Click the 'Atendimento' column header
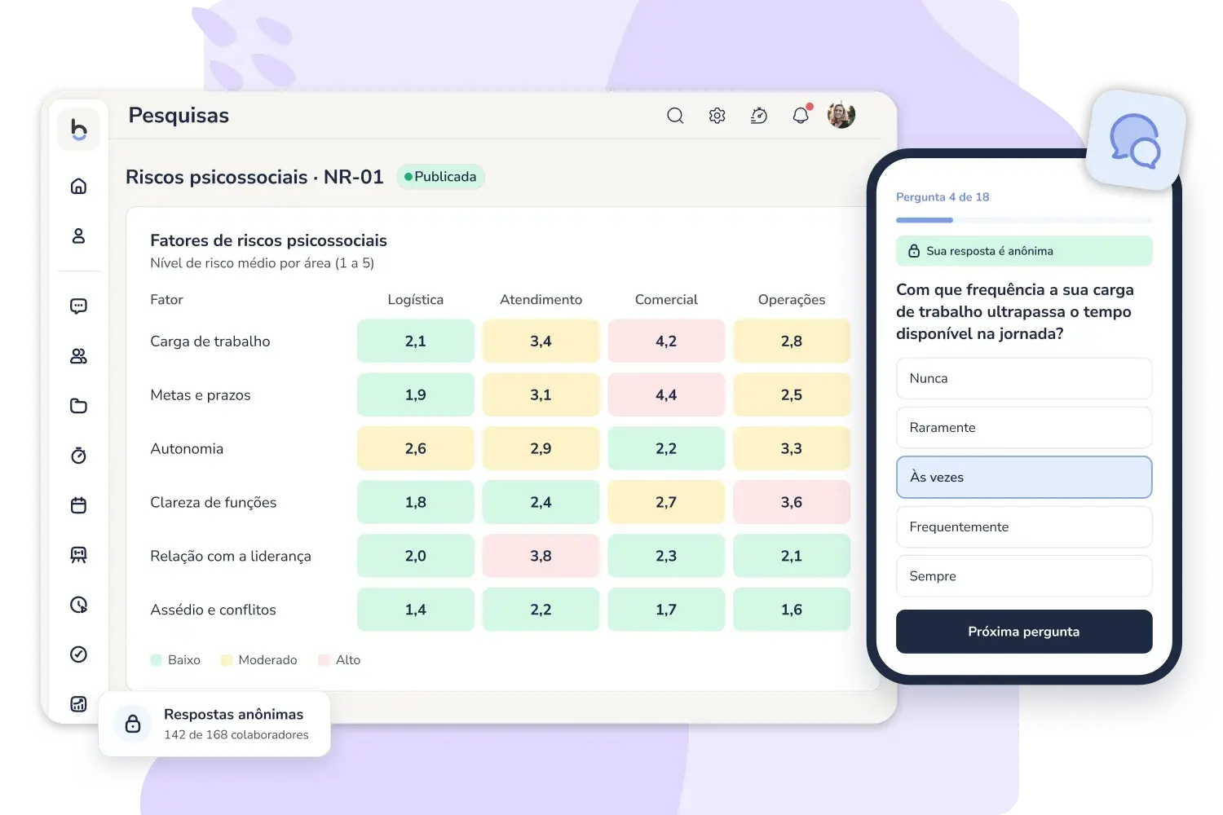Viewport: 1223px width, 815px height. tap(541, 300)
